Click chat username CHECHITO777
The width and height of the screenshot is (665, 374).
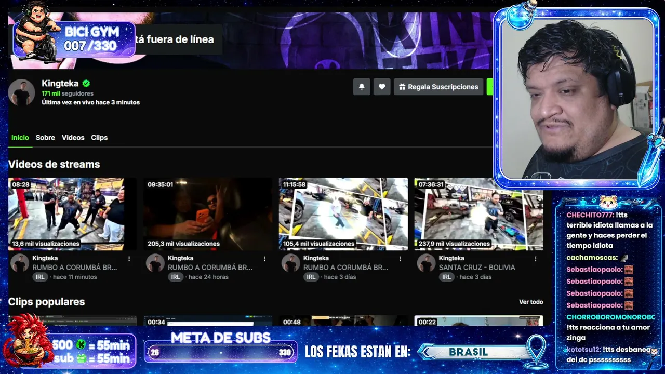590,215
